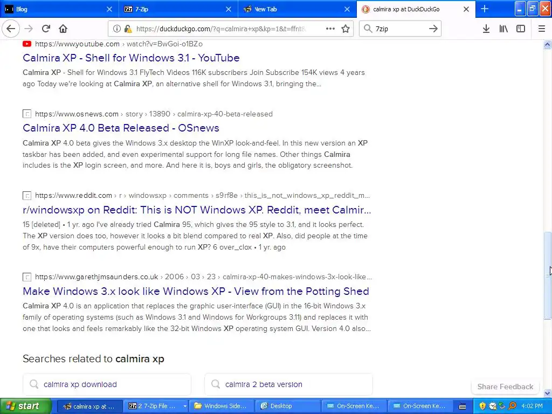Show site information icon in address bar
Screen dimensions: 552x414
[x=116, y=29]
